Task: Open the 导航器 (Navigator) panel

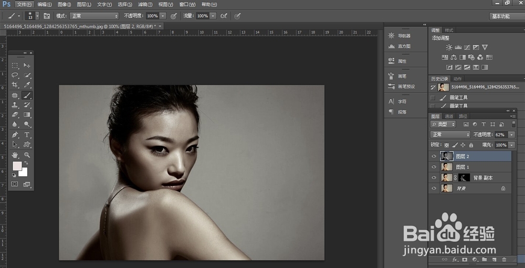Action: point(404,36)
